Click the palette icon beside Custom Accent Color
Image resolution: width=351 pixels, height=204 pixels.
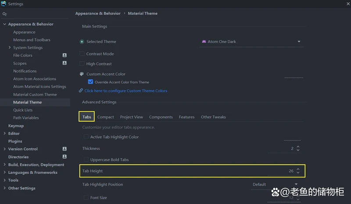(x=82, y=74)
